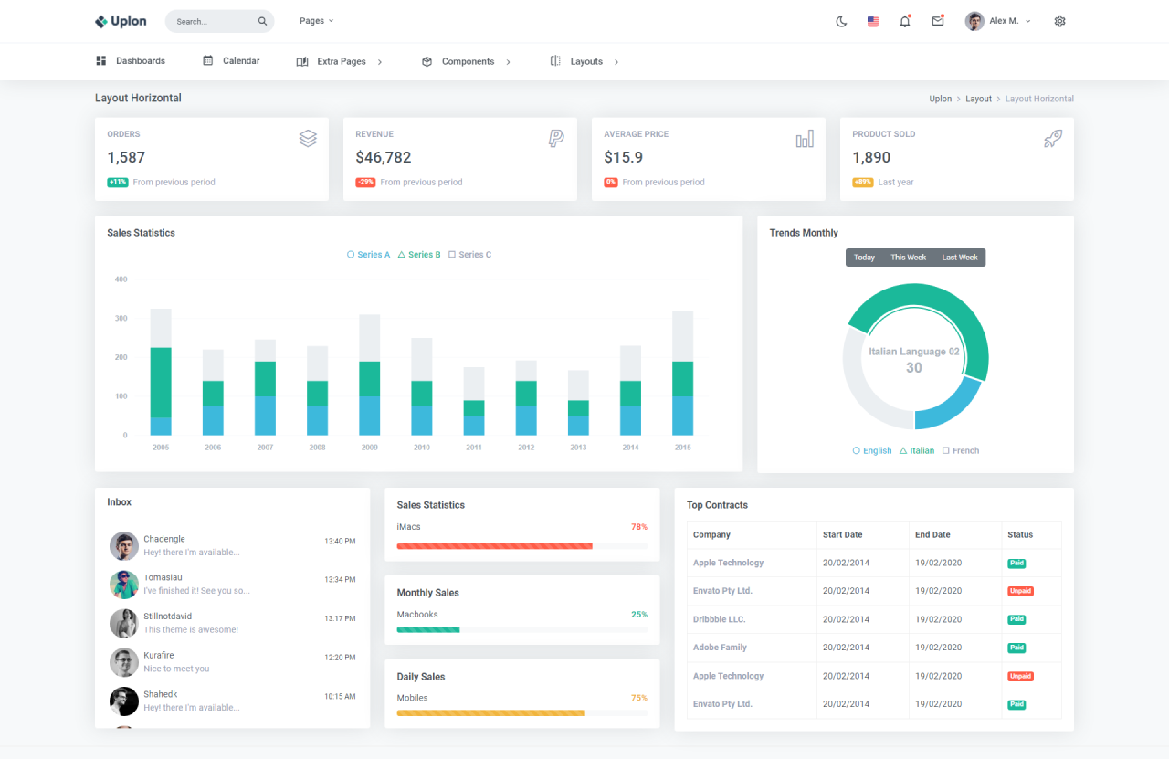
Task: Click the Layouts panel icon
Action: (x=555, y=60)
